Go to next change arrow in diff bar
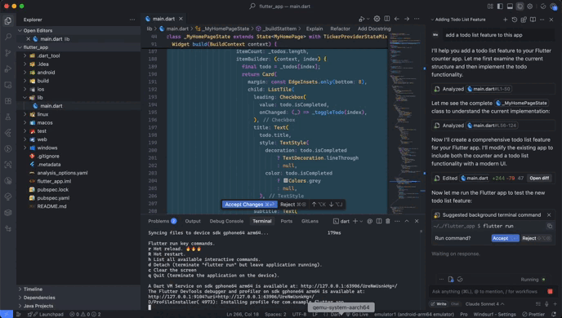 pos(331,204)
